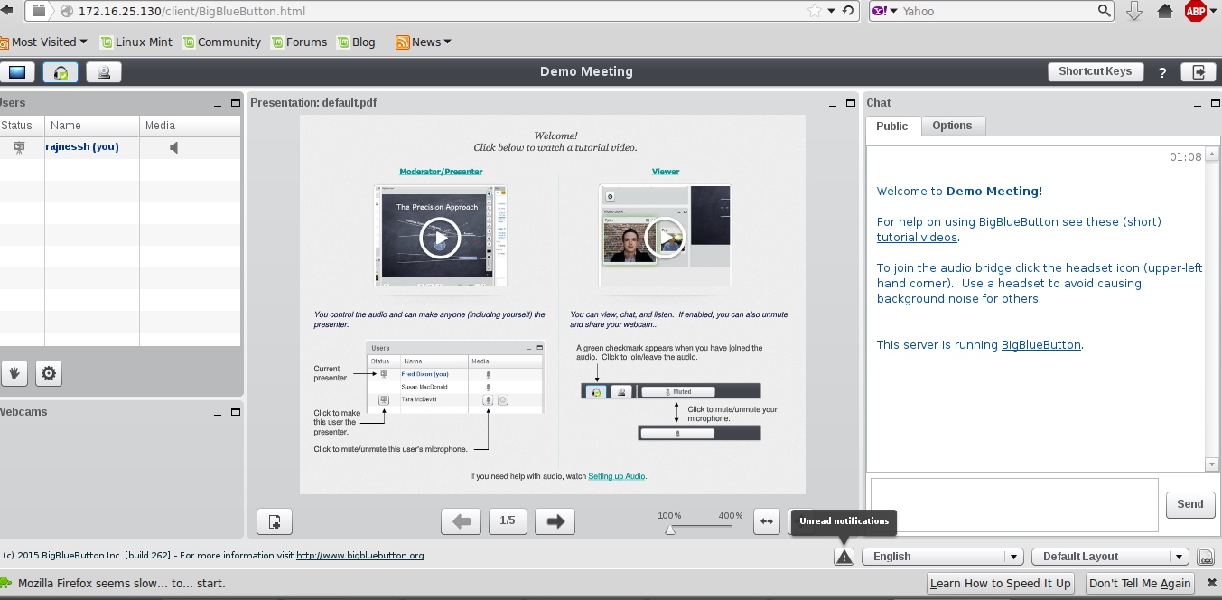The width and height of the screenshot is (1222, 600).
Task: Open the Community bookmark
Action: pyautogui.click(x=221, y=42)
